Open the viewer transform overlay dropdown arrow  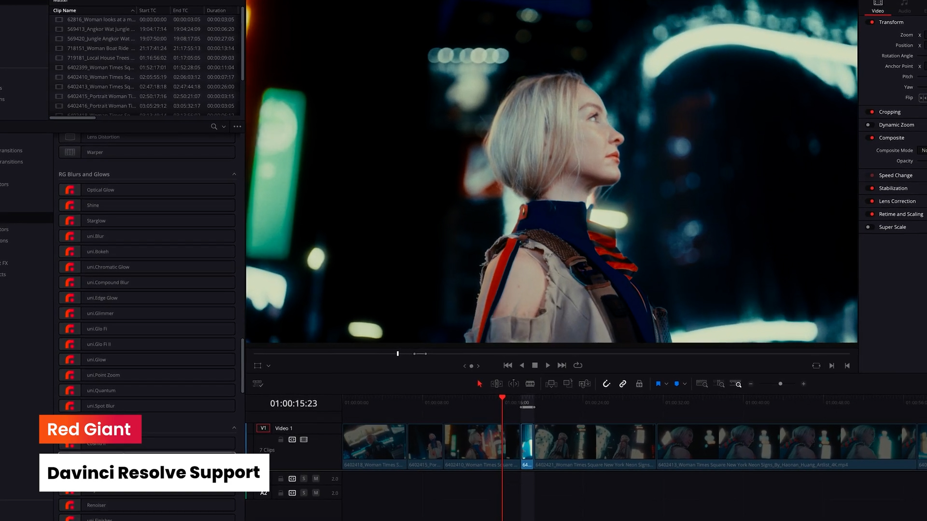tap(268, 366)
